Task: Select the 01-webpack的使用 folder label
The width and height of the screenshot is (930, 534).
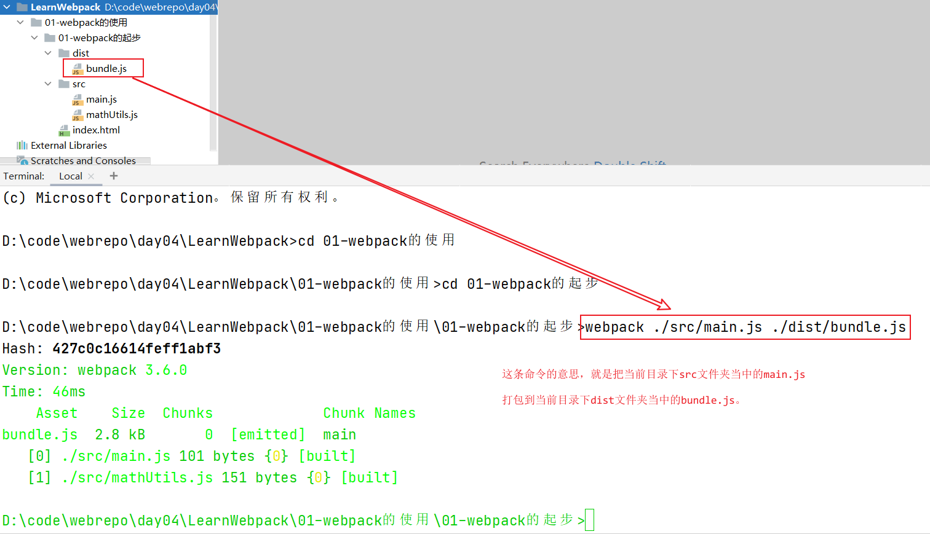Action: click(86, 22)
